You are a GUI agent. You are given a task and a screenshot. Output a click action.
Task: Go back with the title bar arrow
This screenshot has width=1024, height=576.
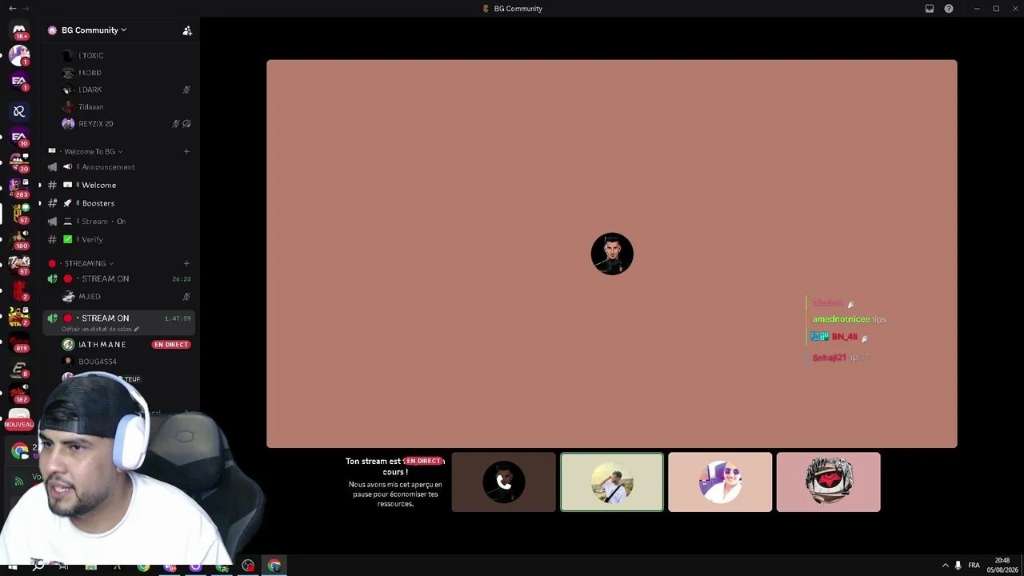point(12,8)
